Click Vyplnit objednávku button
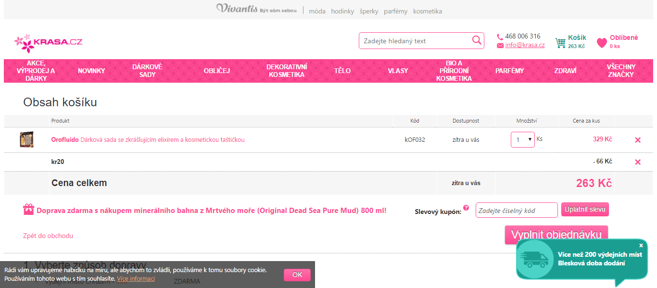Screen dimensions: 657x288 pyautogui.click(x=556, y=234)
